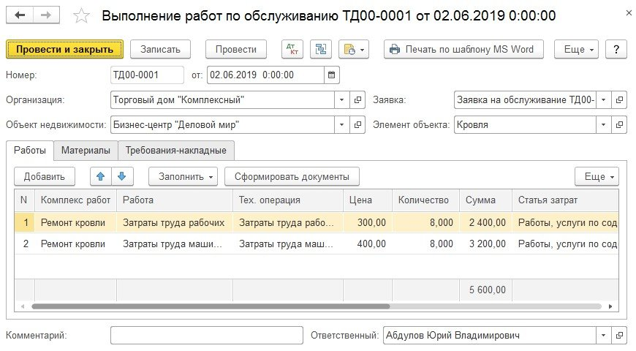The height and width of the screenshot is (351, 636).
Task: Click the back navigation arrow
Action: 20,15
